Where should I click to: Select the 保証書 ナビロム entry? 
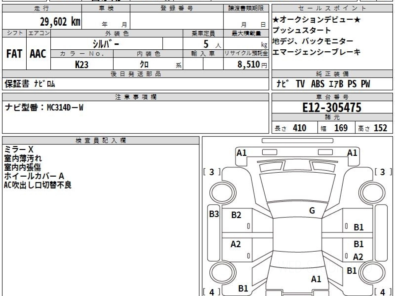pos(30,84)
